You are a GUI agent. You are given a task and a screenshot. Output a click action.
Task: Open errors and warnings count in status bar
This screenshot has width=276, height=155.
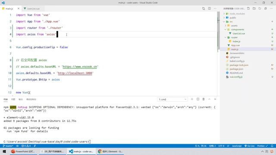pyautogui.click(x=26, y=146)
